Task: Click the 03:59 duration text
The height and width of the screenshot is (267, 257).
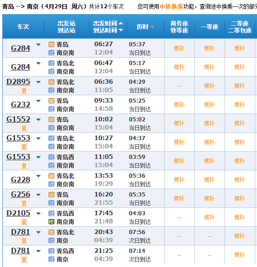Action: coord(137,157)
